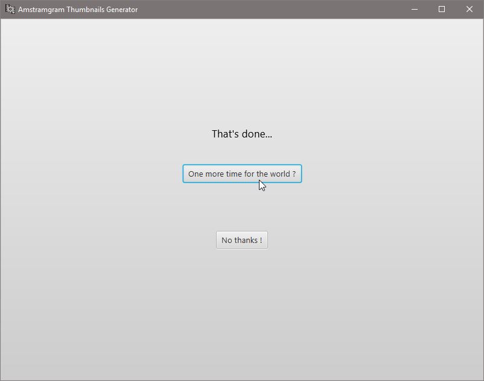Select the "That's done..." message text
Screen dimensions: 484x381
pos(242,134)
